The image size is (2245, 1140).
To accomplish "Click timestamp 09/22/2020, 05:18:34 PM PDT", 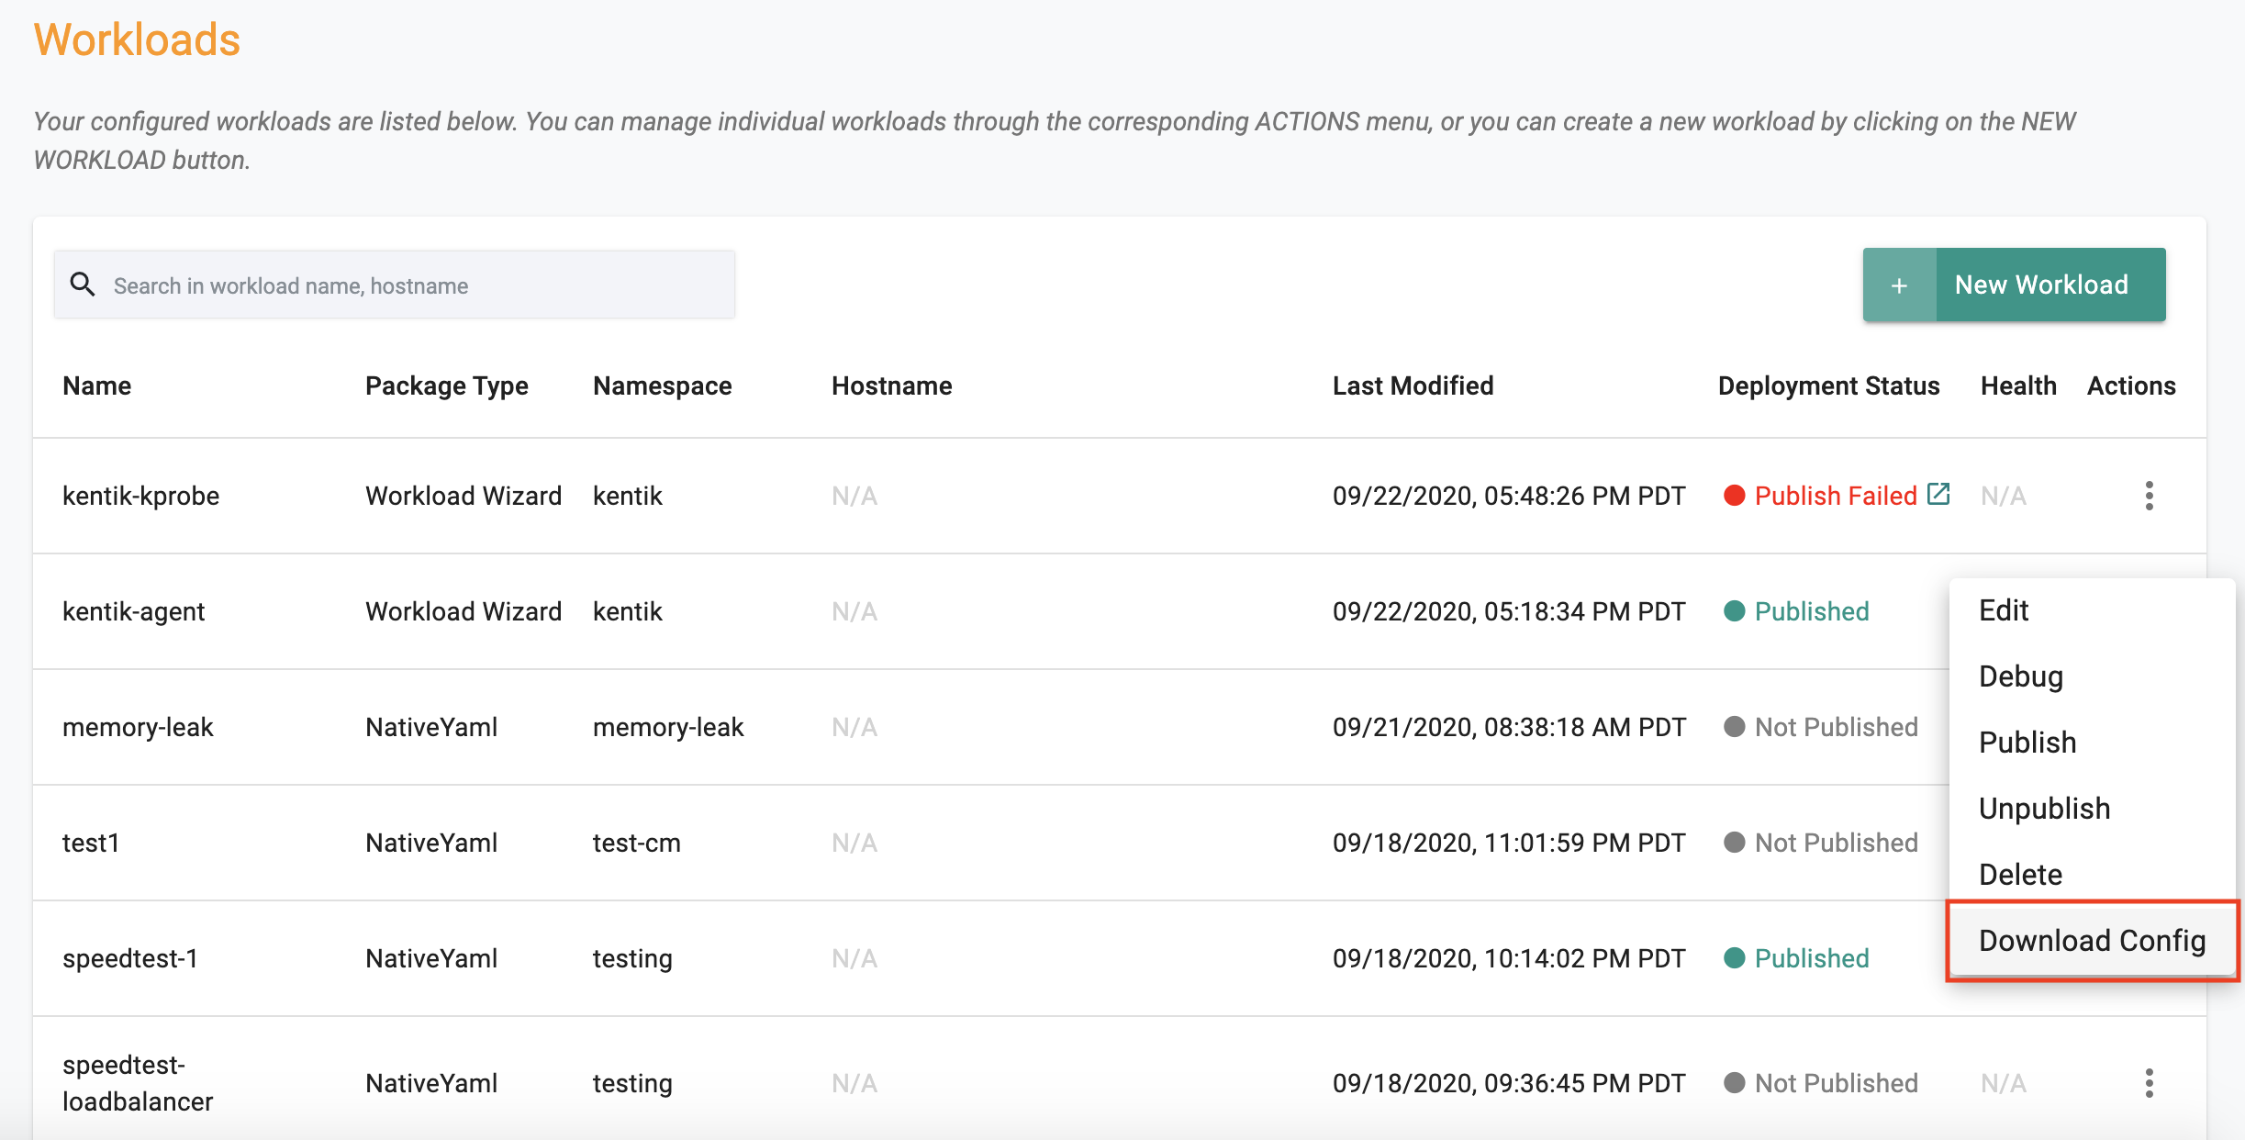I will tap(1509, 611).
